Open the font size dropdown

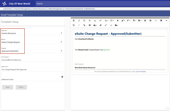pos(112,21)
